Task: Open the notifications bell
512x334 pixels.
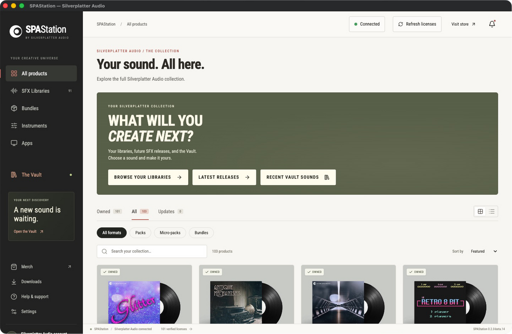Action: tap(492, 24)
